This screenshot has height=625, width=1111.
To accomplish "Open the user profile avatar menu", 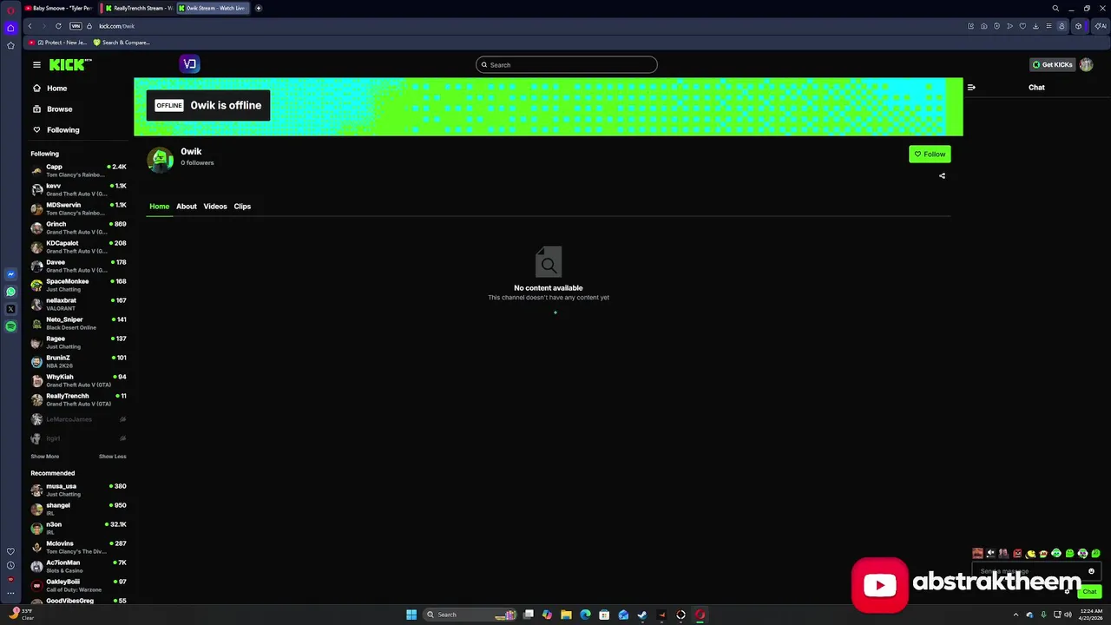I will [x=1086, y=65].
